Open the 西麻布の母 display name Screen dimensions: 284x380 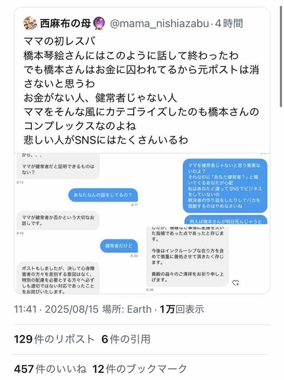click(66, 23)
